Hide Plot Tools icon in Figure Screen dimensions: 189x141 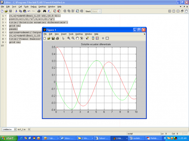(x=103, y=38)
